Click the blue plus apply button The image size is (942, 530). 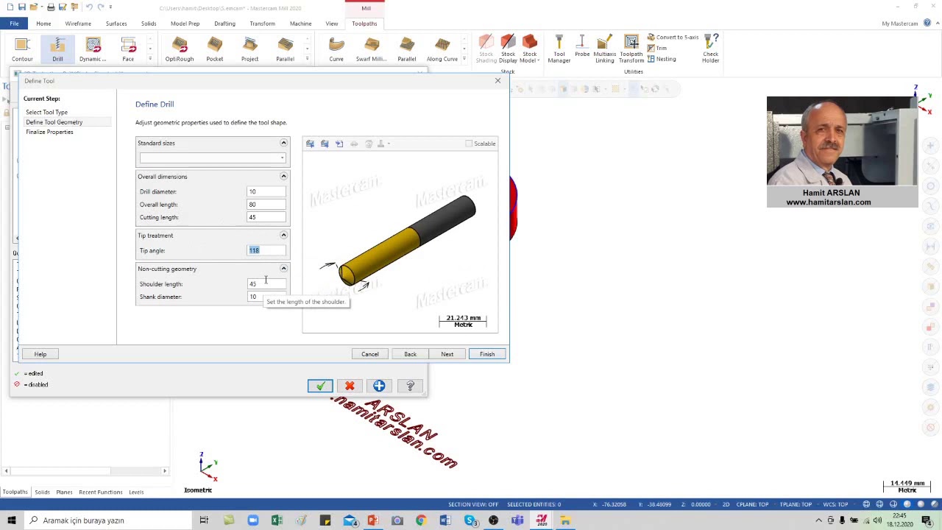point(379,386)
